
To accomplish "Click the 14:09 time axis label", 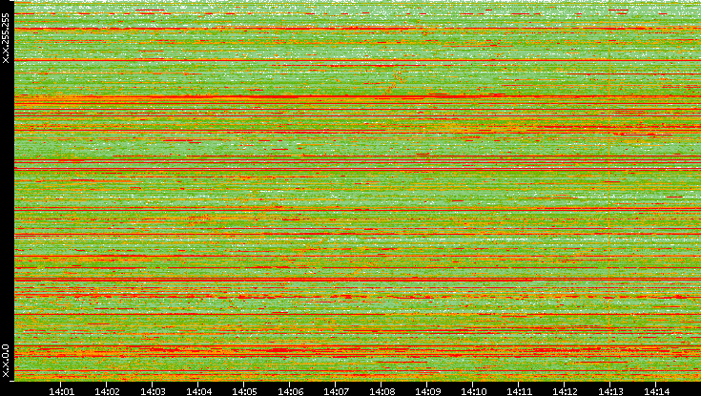I will click(x=428, y=391).
